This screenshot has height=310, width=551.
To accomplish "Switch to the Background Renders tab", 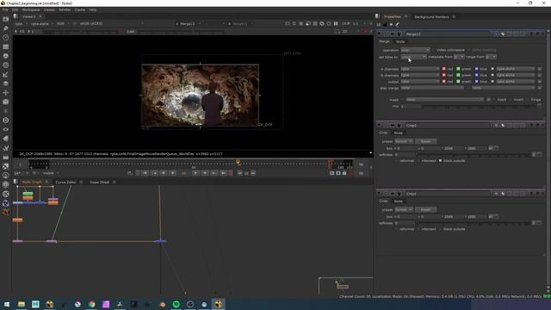I will [x=431, y=17].
